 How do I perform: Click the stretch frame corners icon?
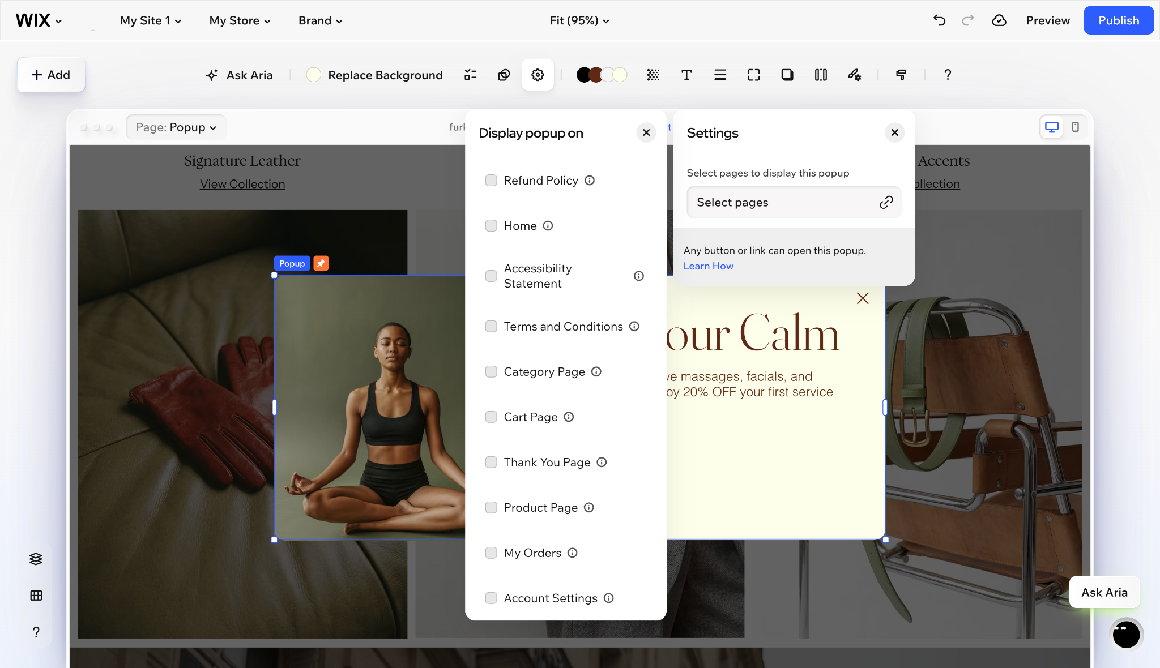753,75
